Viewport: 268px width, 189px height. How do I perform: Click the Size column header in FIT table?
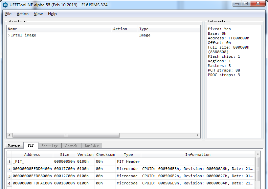pos(65,155)
